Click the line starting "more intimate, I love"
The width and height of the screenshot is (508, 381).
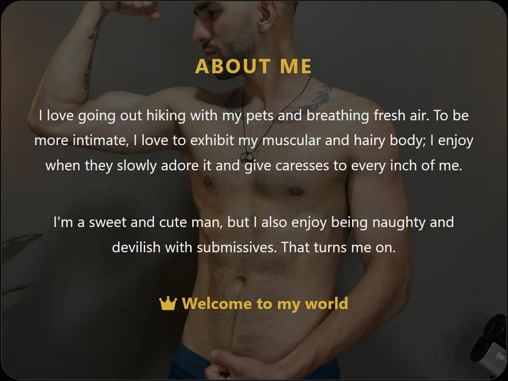pyautogui.click(x=253, y=141)
